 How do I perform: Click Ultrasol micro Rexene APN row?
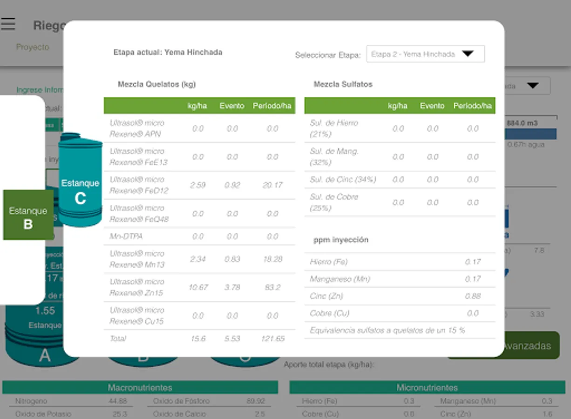click(199, 128)
